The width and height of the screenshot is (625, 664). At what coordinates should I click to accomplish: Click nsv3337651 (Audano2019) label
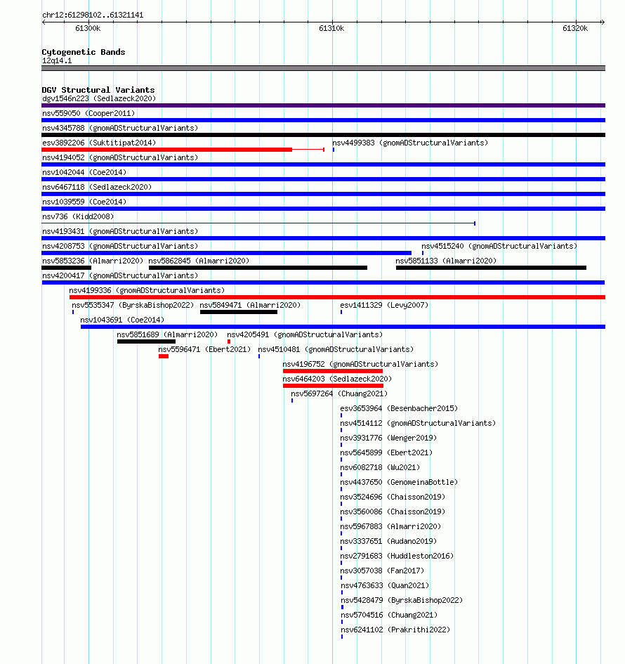(x=388, y=542)
